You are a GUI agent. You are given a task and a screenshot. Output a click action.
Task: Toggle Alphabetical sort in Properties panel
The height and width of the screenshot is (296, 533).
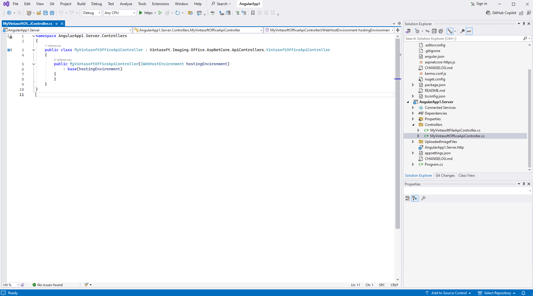(x=415, y=198)
